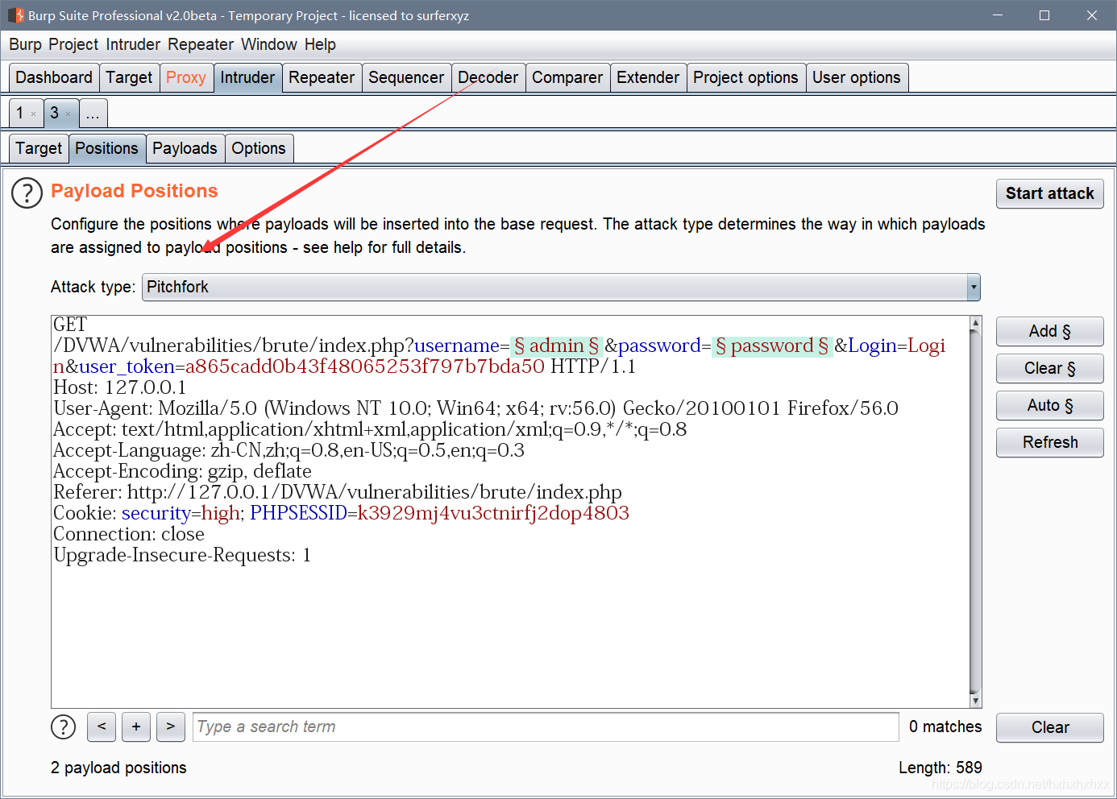
Task: Open the Intruder menu
Action: click(133, 44)
